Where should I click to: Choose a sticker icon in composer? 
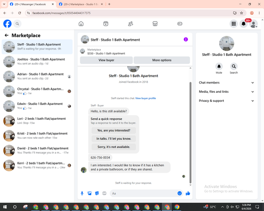tap(97, 194)
